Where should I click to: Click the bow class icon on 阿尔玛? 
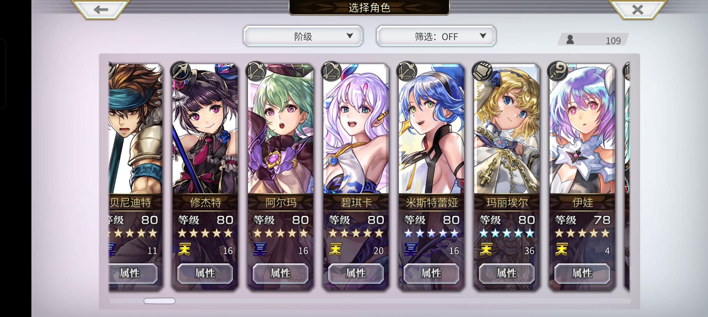pos(256,71)
